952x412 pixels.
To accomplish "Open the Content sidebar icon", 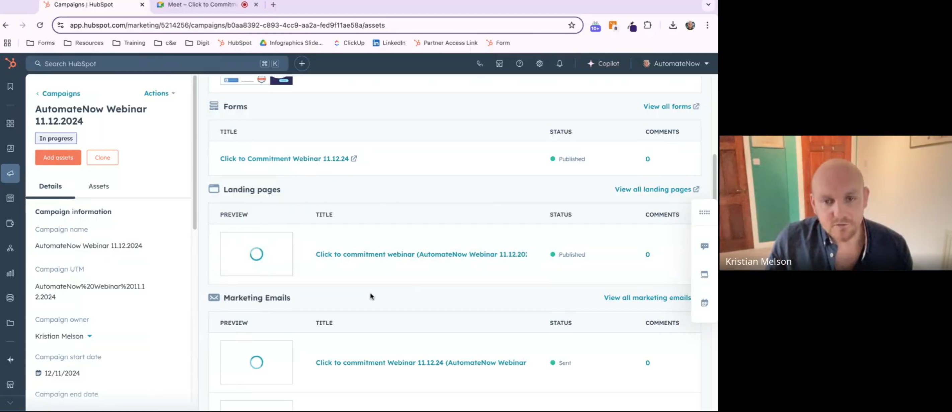I will [x=10, y=198].
